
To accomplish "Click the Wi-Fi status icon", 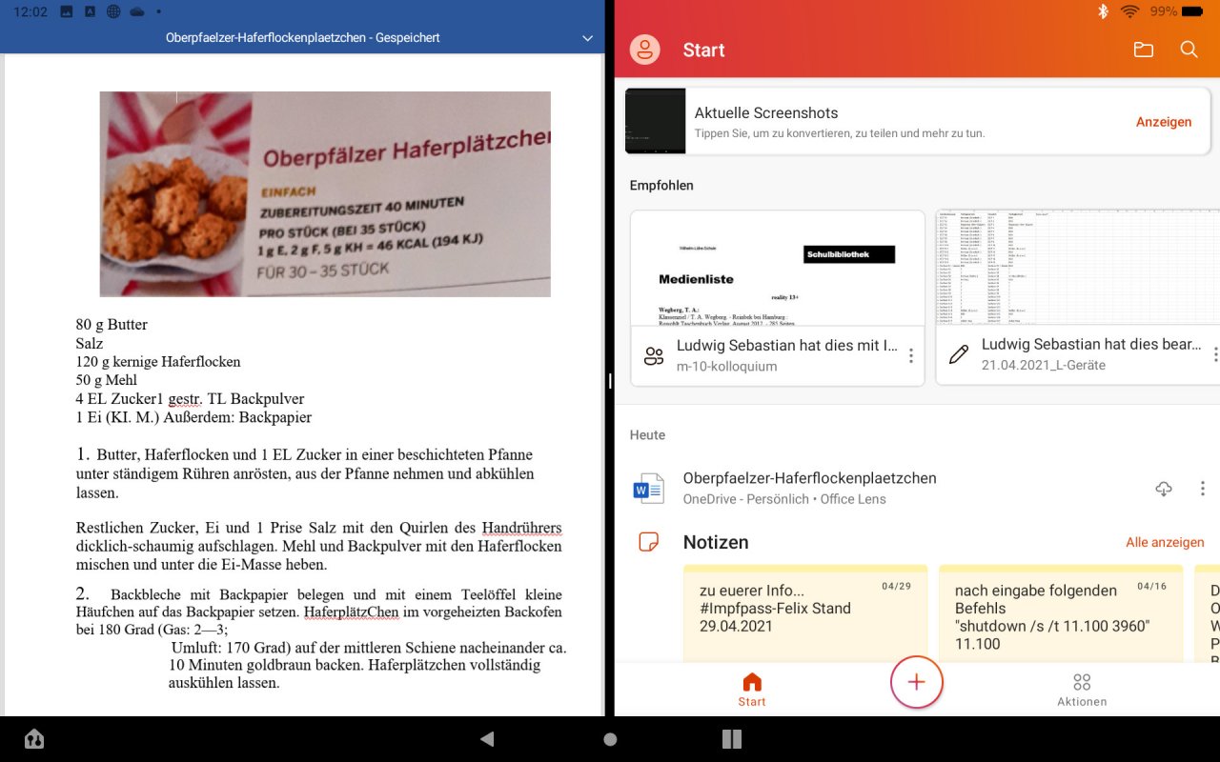I will coord(1130,11).
